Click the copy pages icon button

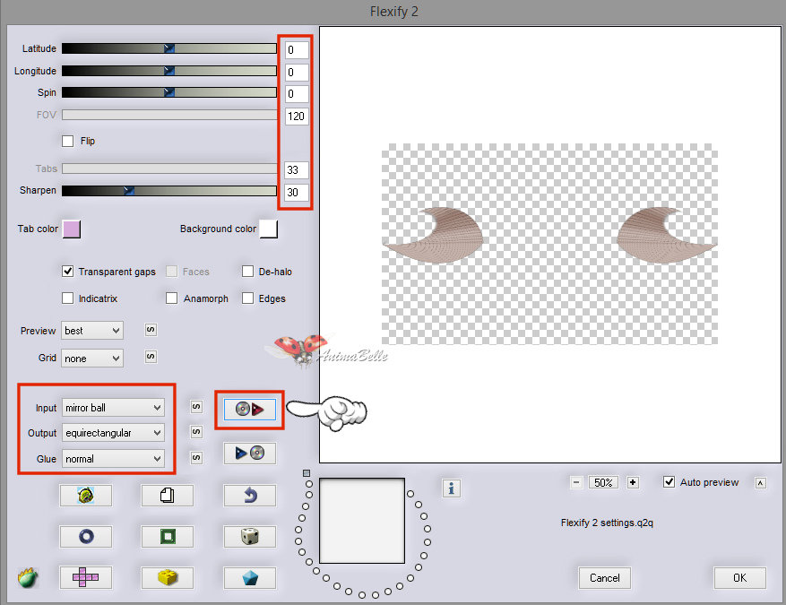[x=168, y=496]
